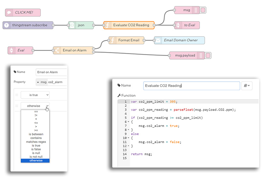269x180 pixels.
Task: Collapse the code fold arrow at line 6
Action: point(129,122)
